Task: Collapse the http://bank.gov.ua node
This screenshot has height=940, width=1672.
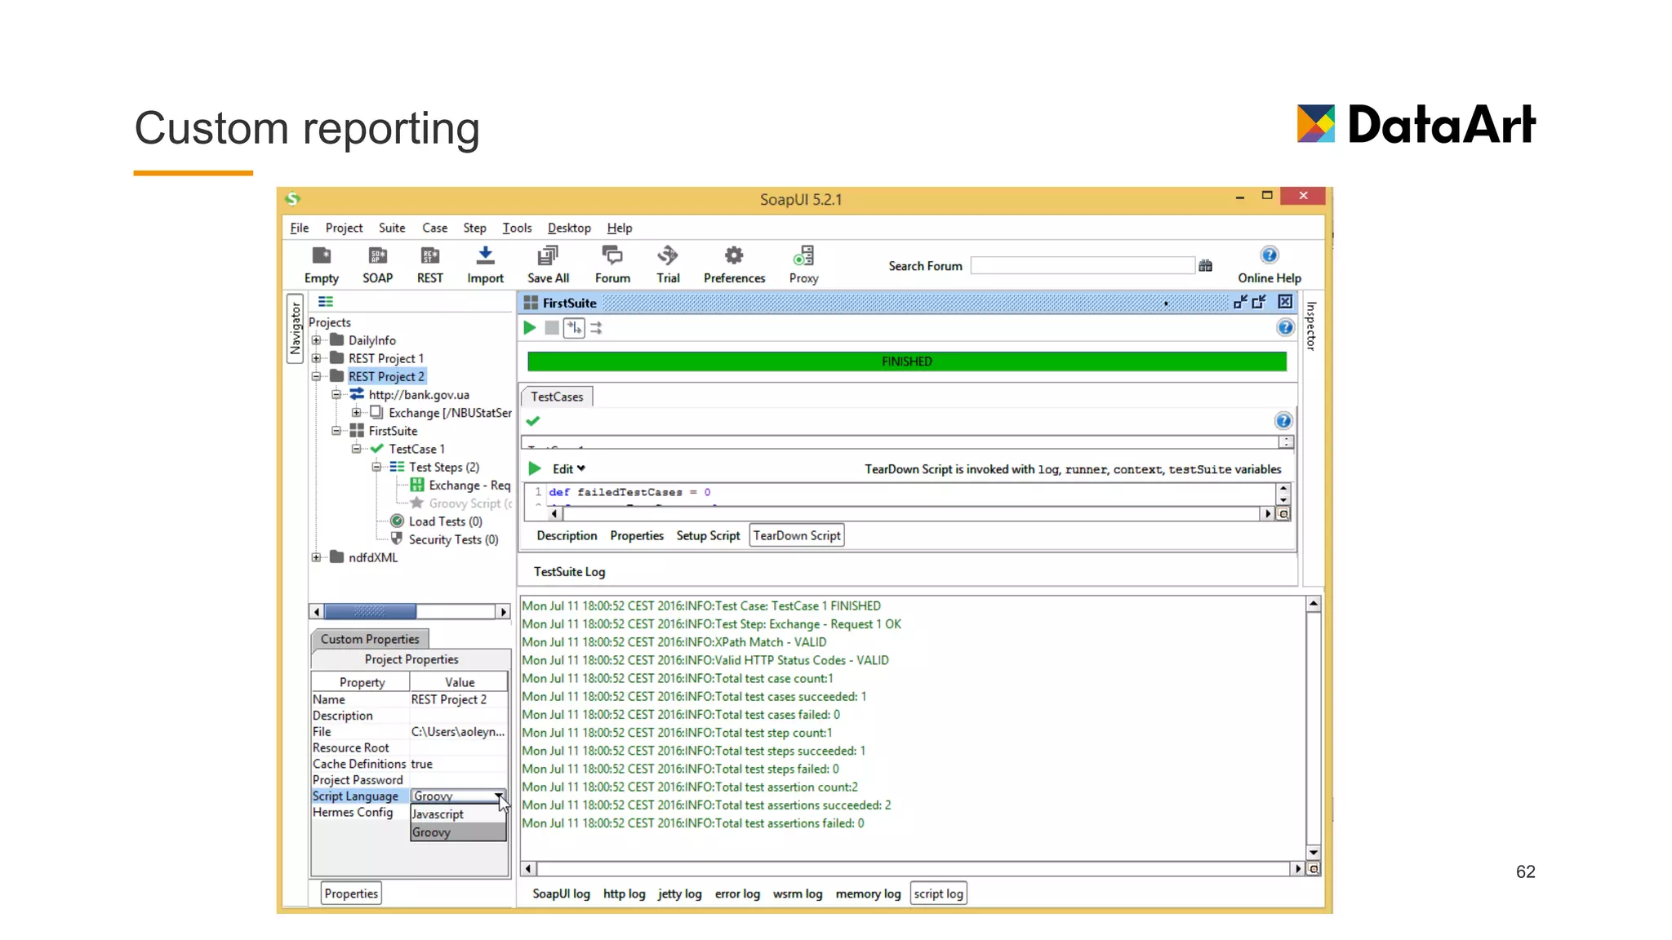Action: tap(336, 395)
